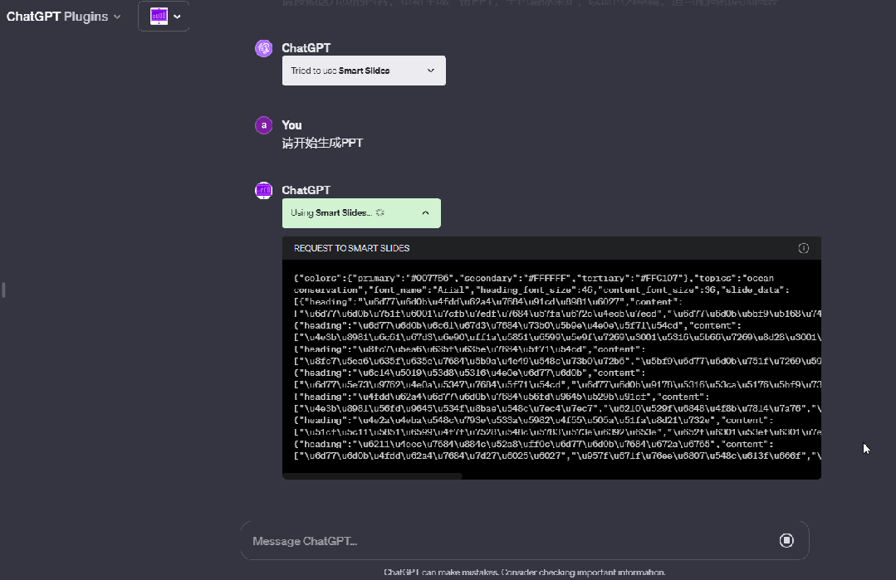Click the purple ChatGPT avatar above 'Tried to use'
The width and height of the screenshot is (896, 580).
(263, 48)
